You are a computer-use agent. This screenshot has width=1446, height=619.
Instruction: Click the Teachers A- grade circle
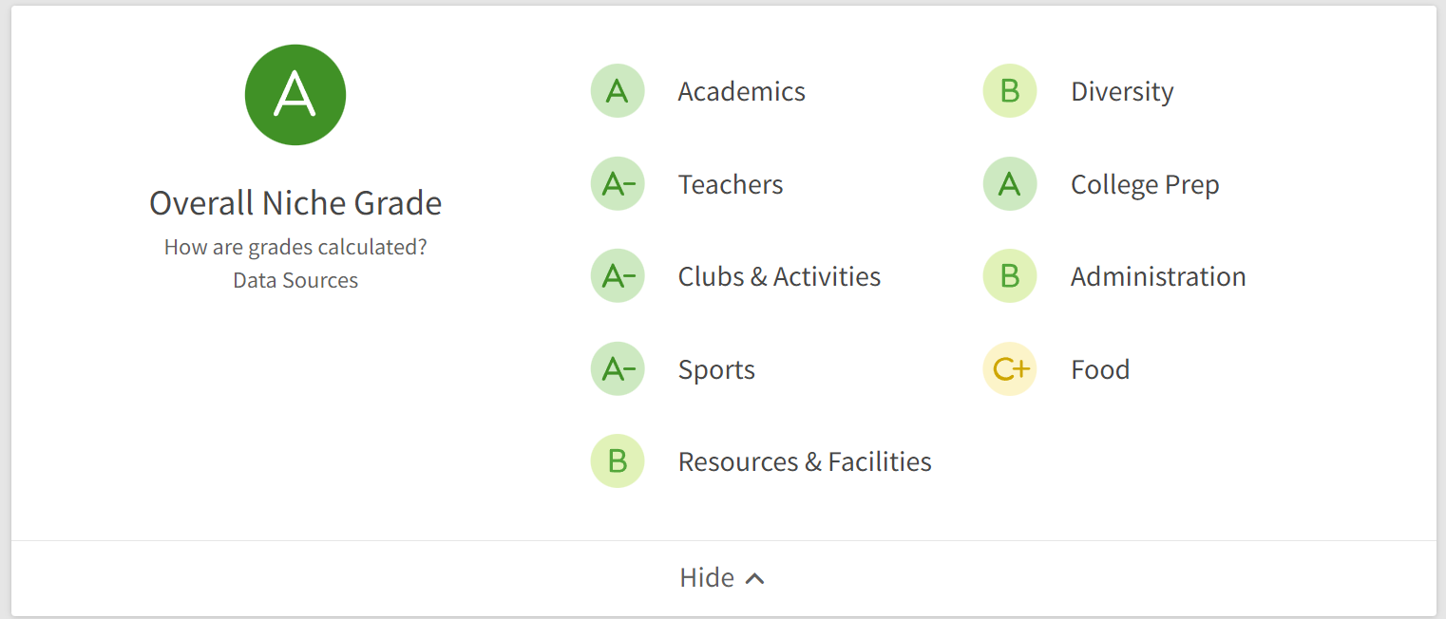618,183
